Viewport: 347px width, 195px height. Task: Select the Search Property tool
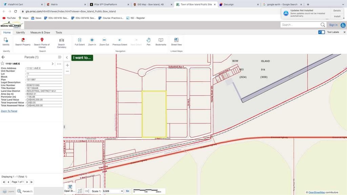(23, 41)
